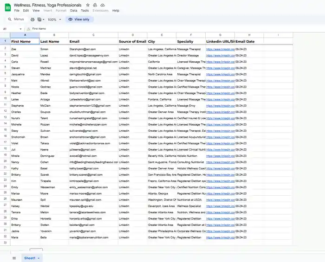Click the Format menu
Image resolution: width=325 pixels, height=262 pixels.
(61, 11)
